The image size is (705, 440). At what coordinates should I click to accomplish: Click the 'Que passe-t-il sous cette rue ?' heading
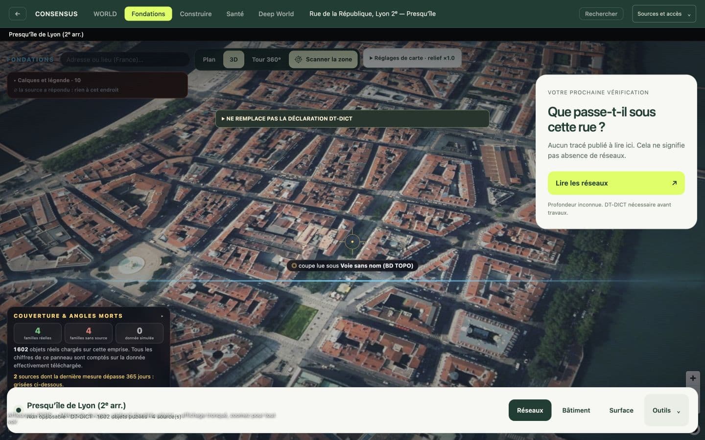pos(602,119)
